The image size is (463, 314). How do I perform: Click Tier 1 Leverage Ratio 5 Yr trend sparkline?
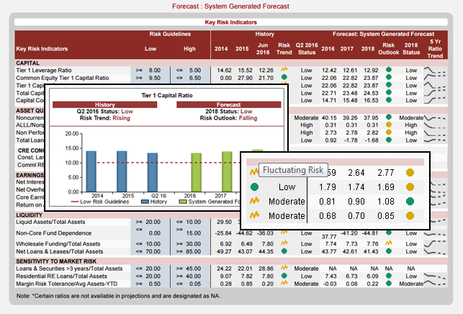[x=435, y=71]
